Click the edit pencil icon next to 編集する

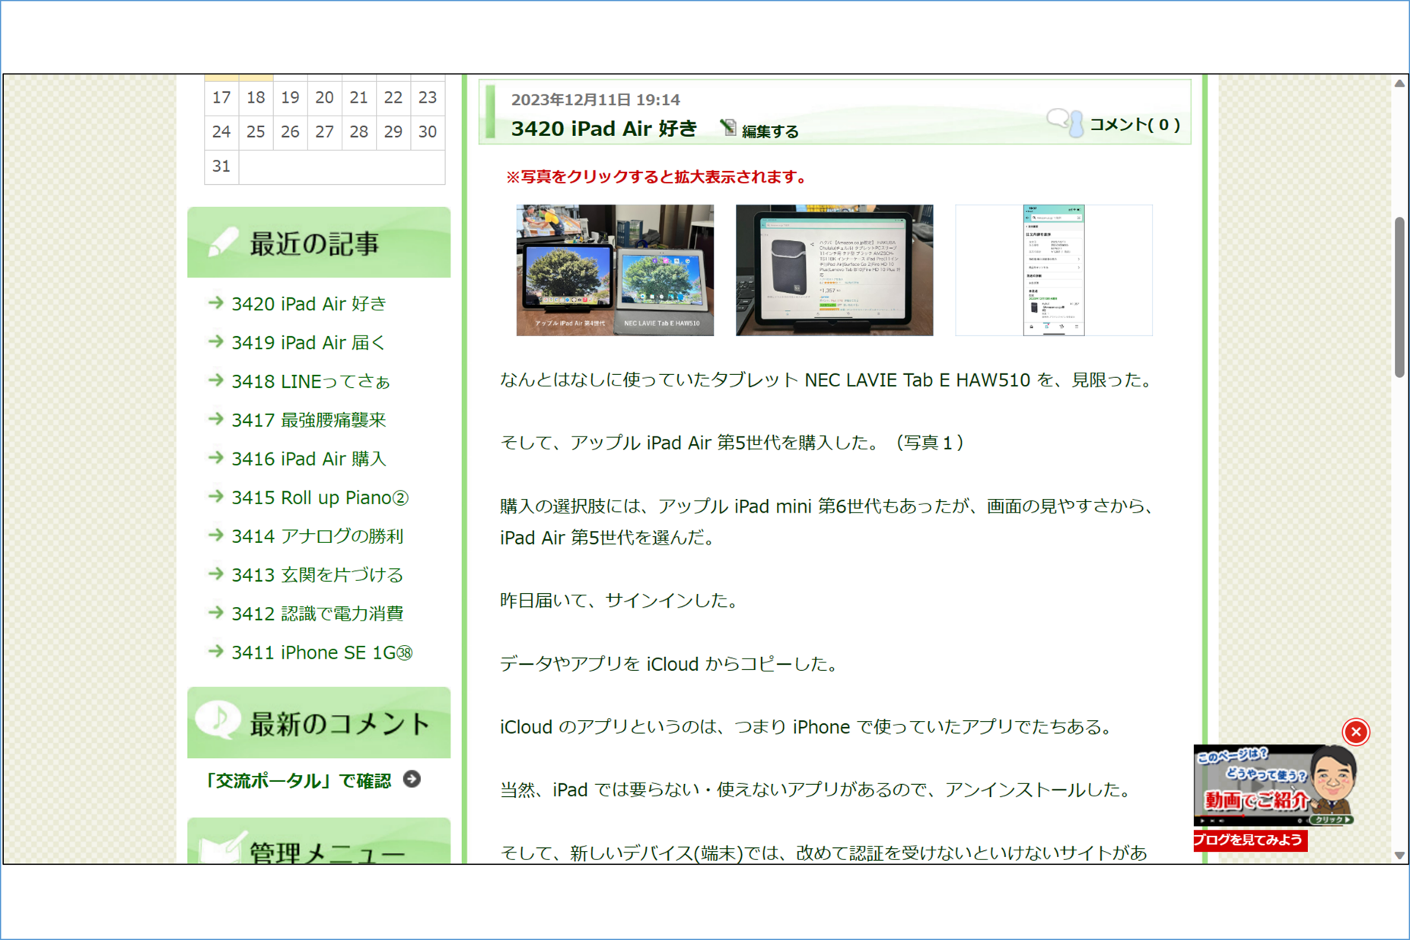click(728, 129)
